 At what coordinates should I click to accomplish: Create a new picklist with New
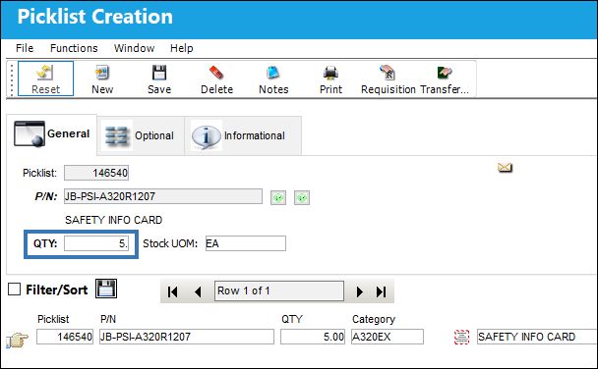pyautogui.click(x=102, y=79)
